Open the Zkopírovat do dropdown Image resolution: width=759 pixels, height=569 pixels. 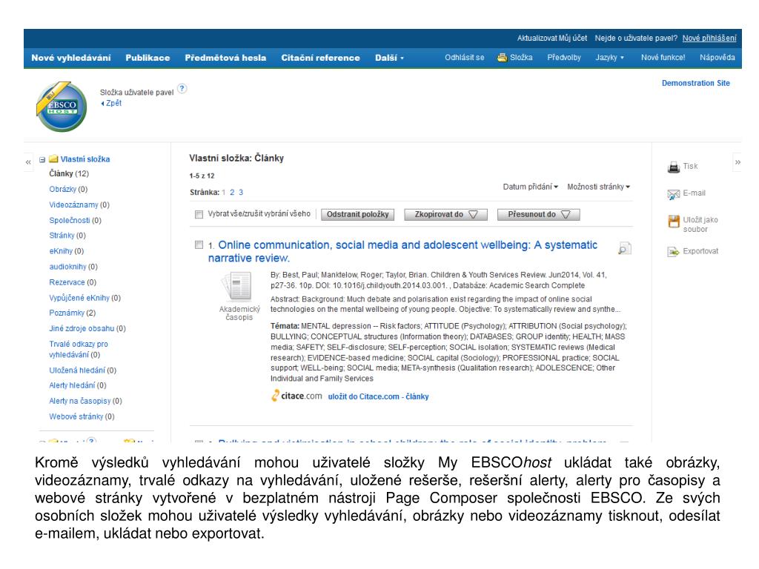pos(445,214)
